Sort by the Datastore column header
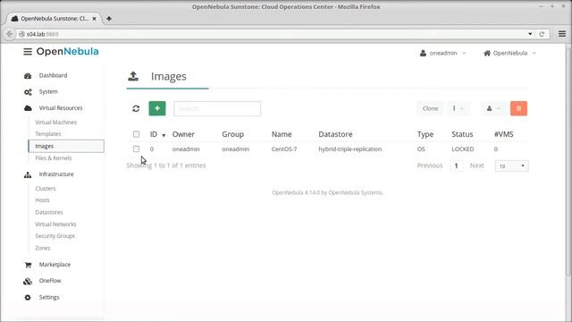Viewport: 572px width, 322px height. [335, 134]
